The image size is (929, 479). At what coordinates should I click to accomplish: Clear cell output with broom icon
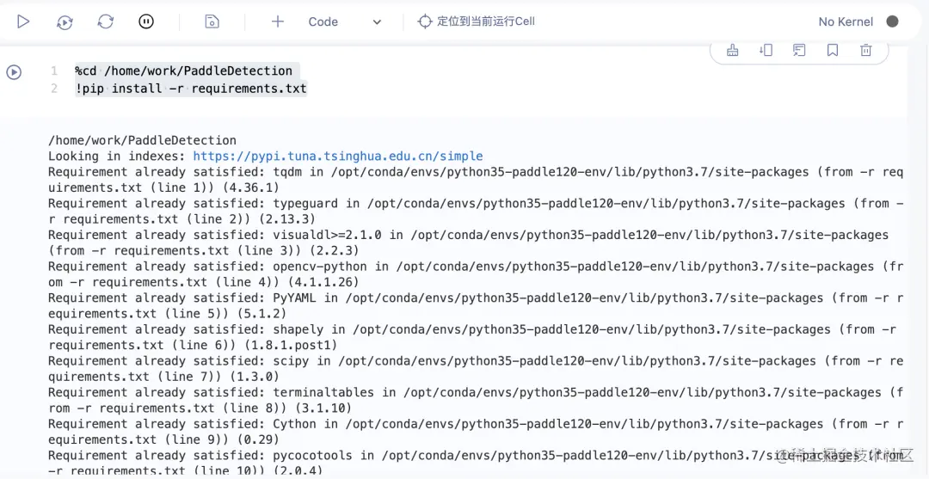point(732,51)
